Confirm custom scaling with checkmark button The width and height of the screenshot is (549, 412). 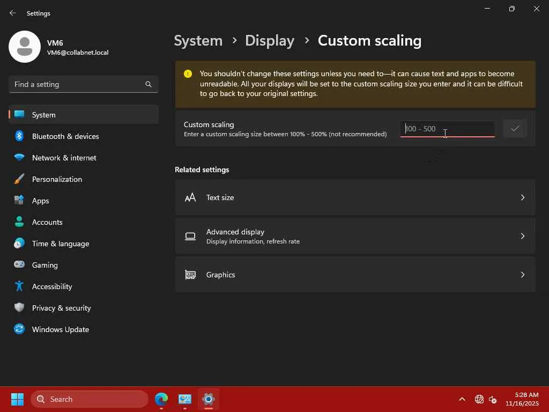click(x=515, y=129)
